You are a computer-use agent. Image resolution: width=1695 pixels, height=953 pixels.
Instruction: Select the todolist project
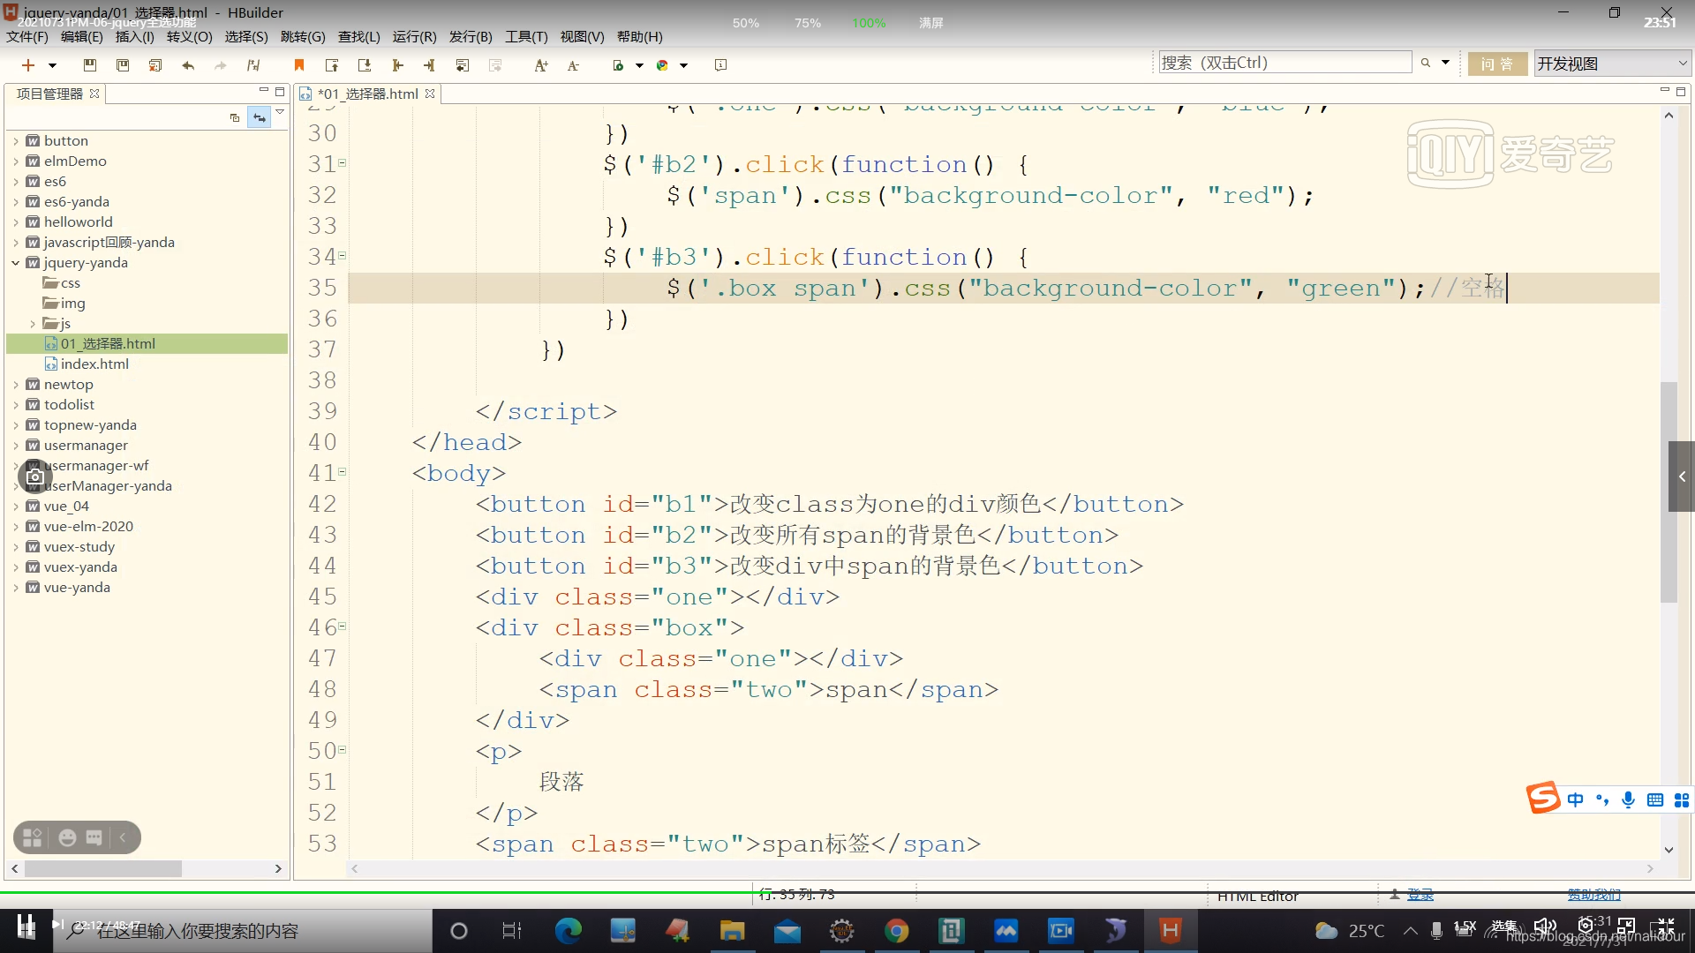click(x=69, y=405)
